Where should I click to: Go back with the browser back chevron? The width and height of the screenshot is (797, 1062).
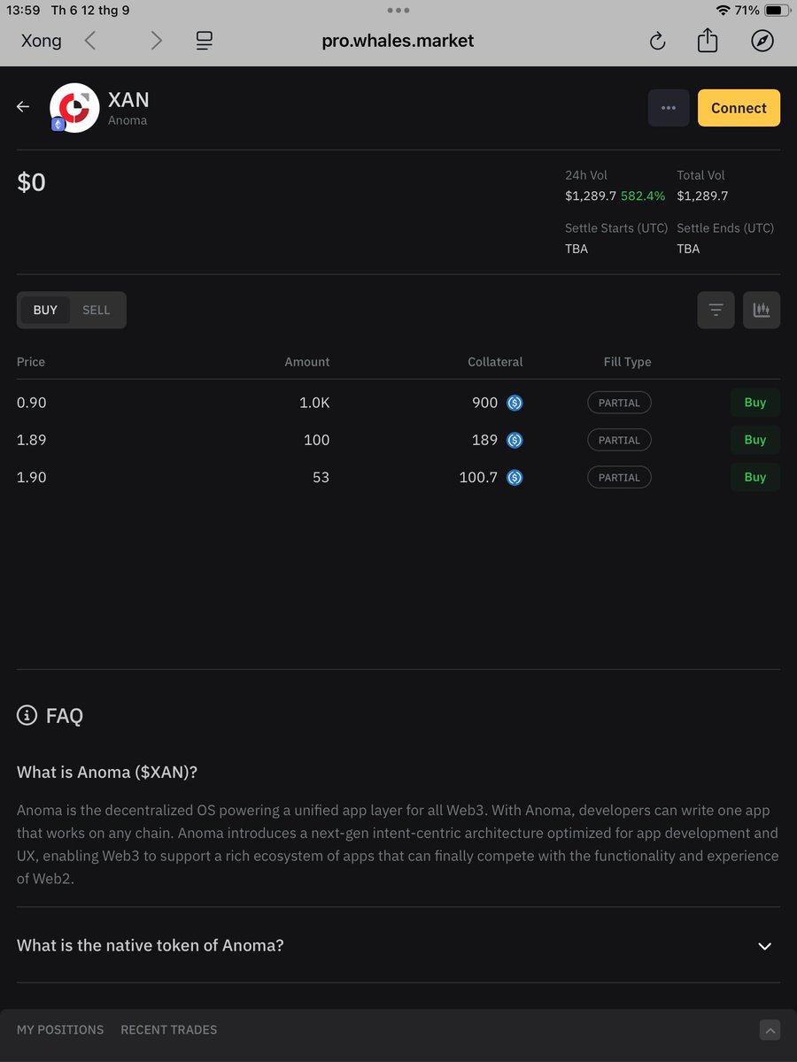[x=90, y=41]
